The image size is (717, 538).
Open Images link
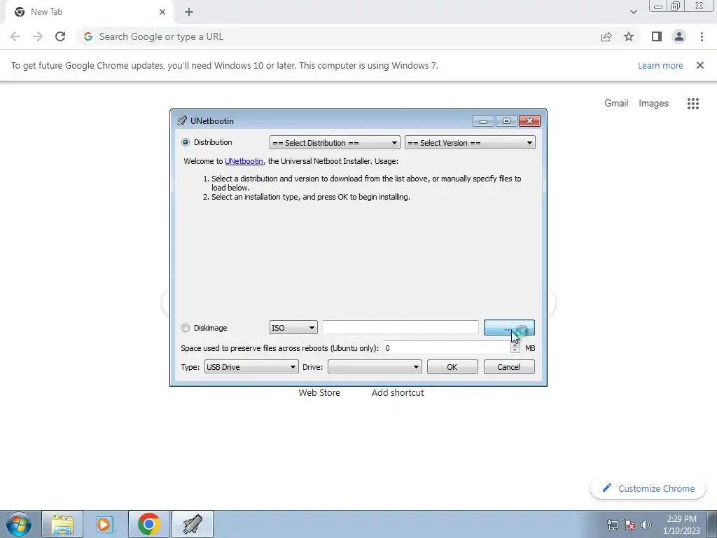click(x=653, y=104)
